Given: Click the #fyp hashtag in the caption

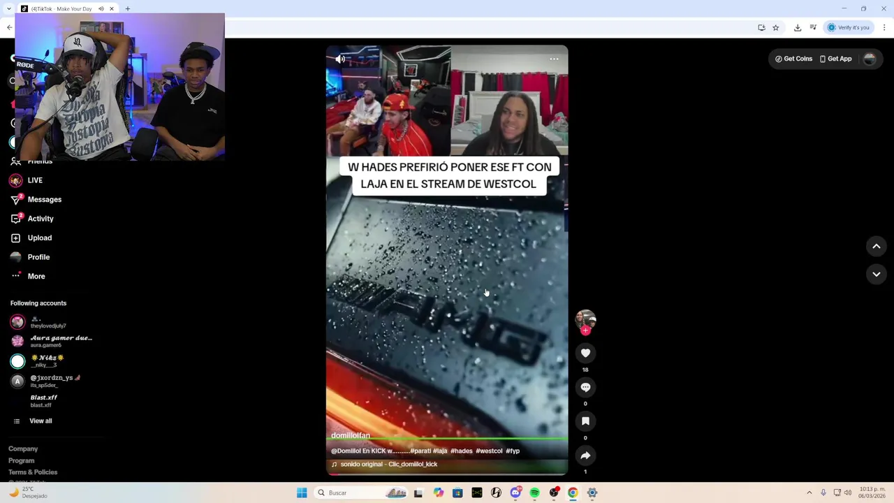Looking at the screenshot, I should 513,451.
